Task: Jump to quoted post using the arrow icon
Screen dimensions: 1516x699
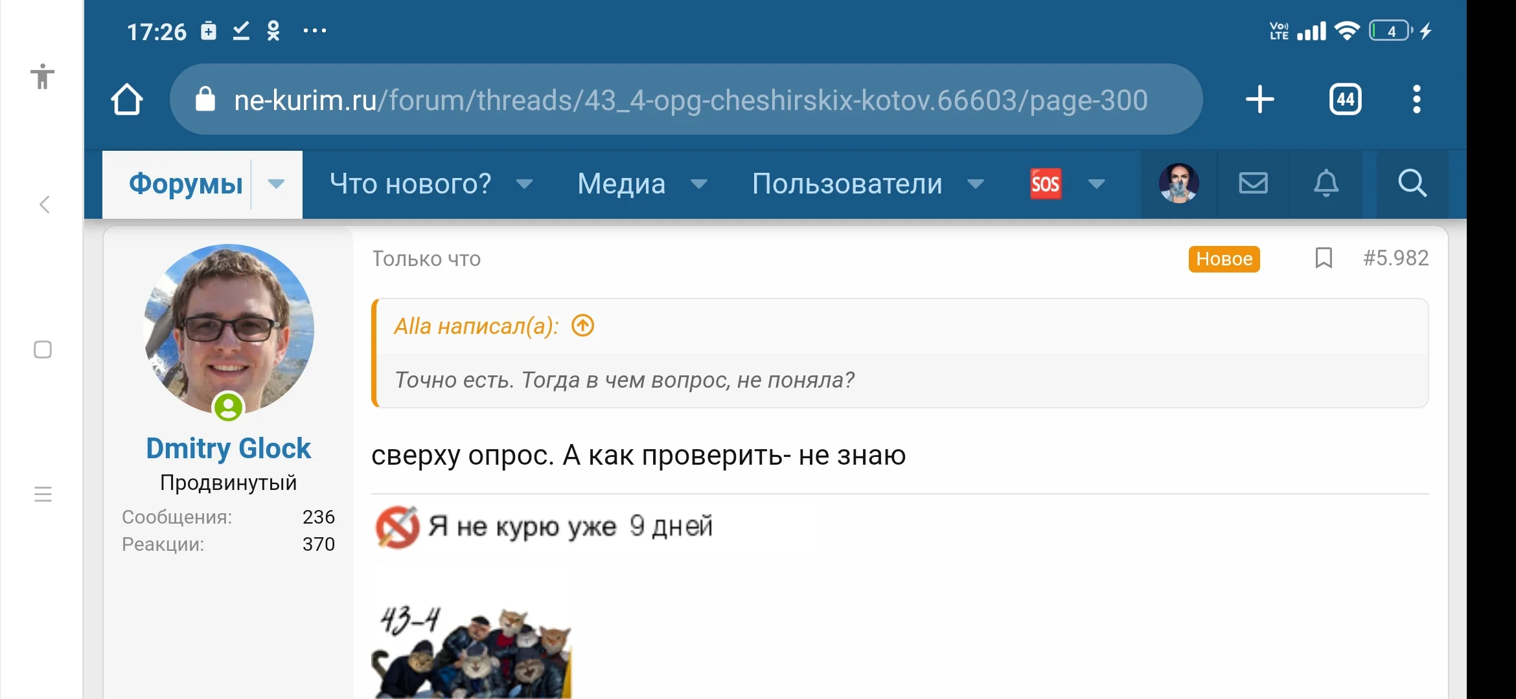Action: click(x=581, y=326)
